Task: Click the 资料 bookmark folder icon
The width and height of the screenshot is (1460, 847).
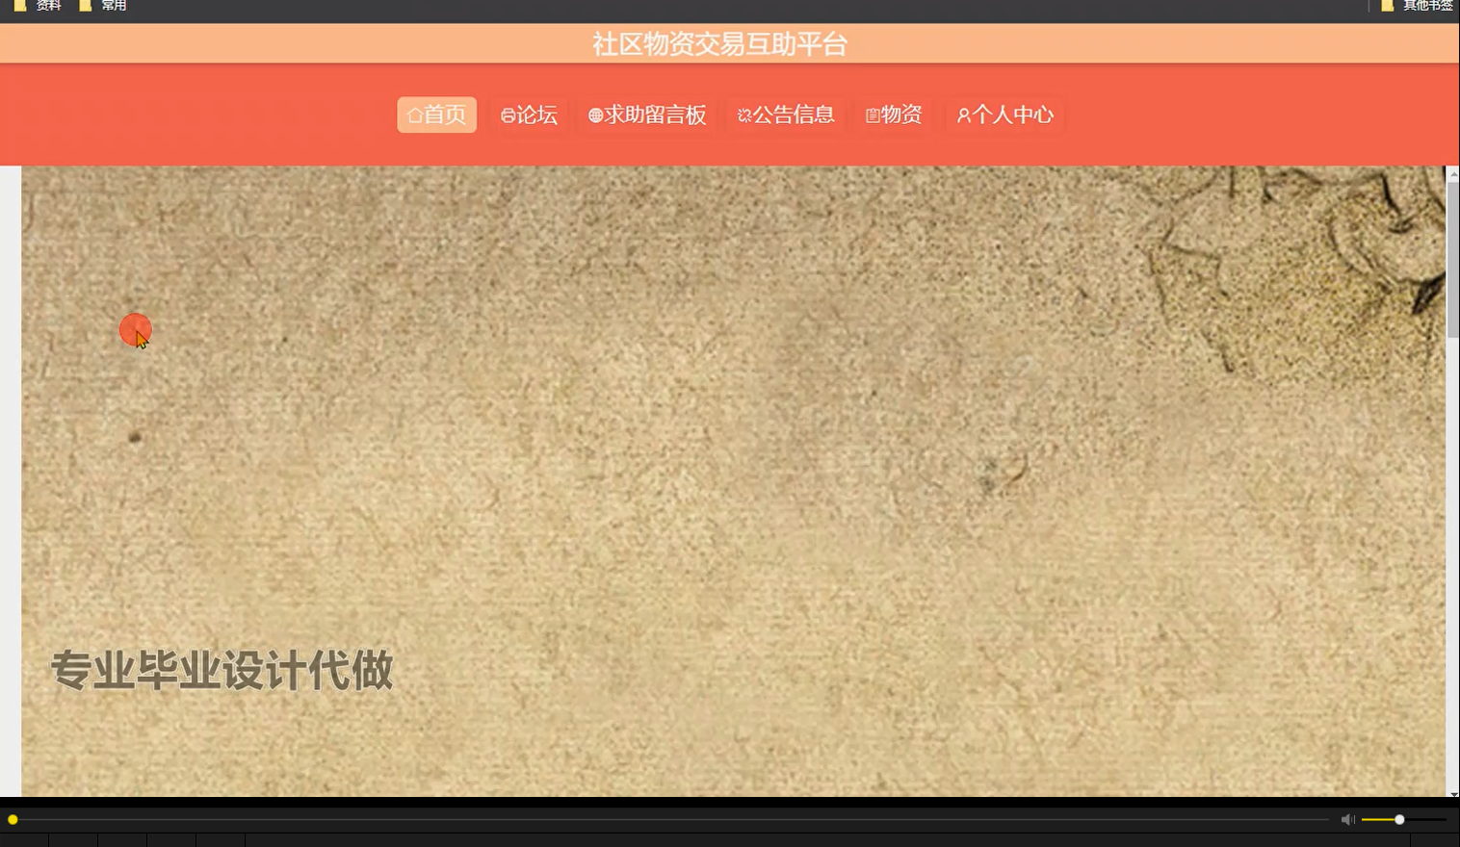Action: tap(19, 6)
